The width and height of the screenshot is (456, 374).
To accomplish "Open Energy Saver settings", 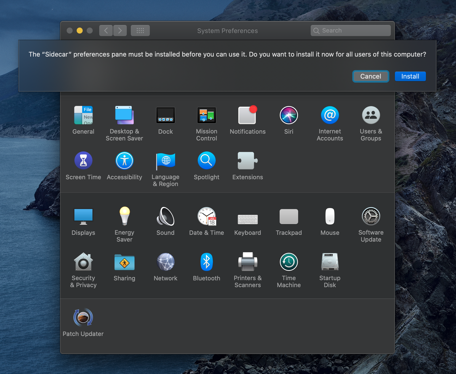I will coord(124,217).
